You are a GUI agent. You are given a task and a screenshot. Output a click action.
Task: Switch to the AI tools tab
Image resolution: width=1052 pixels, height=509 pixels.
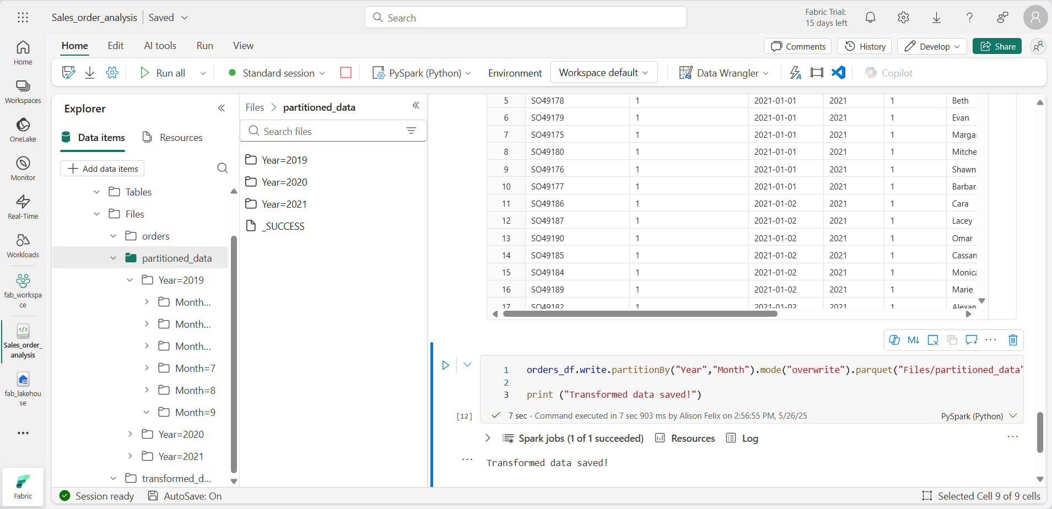pyautogui.click(x=160, y=46)
